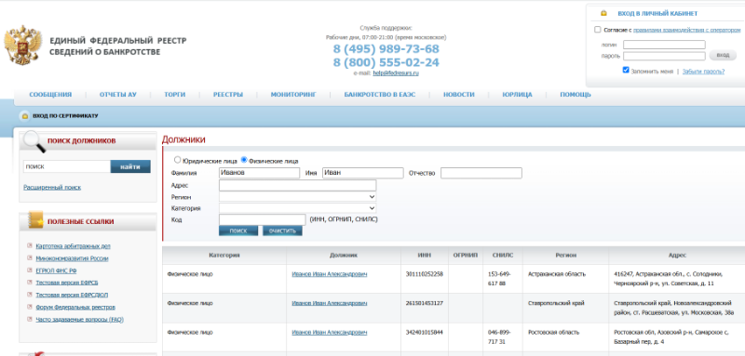
Task: Open the Помощь menu
Action: (576, 95)
